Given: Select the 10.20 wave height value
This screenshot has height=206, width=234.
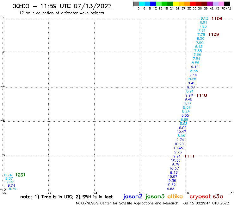Looking at the screenshot, I should pos(179,144).
